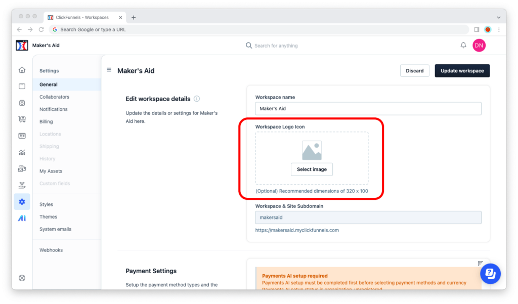
Task: Click the ClickFunnels logo in header
Action: pos(22,45)
